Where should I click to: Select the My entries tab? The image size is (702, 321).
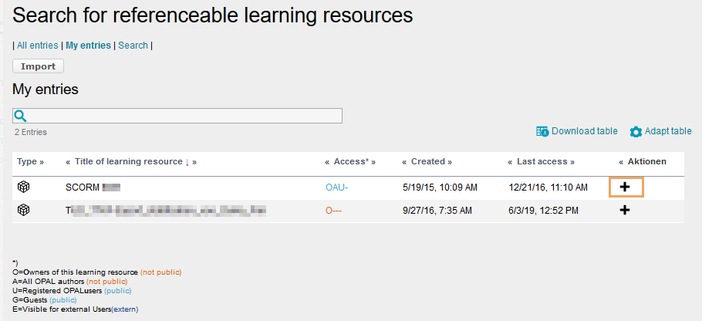(88, 46)
